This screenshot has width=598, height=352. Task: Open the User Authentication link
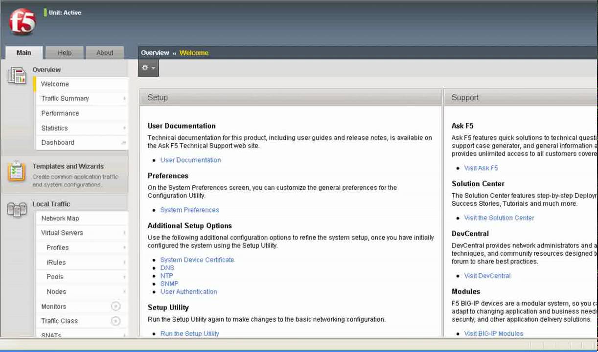click(189, 291)
